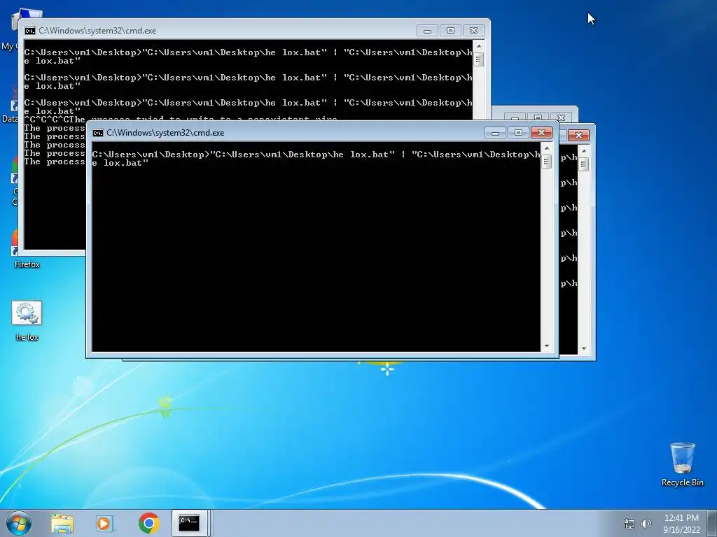This screenshot has width=717, height=537.
Task: Click the front cmd window's scroll-up arrow
Action: tap(546, 148)
